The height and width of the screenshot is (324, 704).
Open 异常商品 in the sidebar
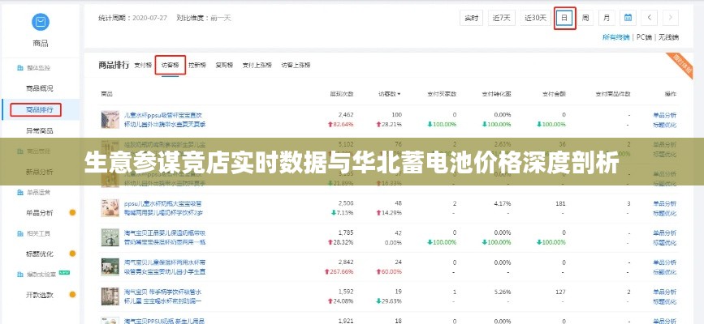[40, 131]
